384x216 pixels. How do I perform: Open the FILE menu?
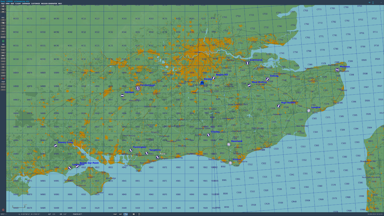pyautogui.click(x=3, y=4)
